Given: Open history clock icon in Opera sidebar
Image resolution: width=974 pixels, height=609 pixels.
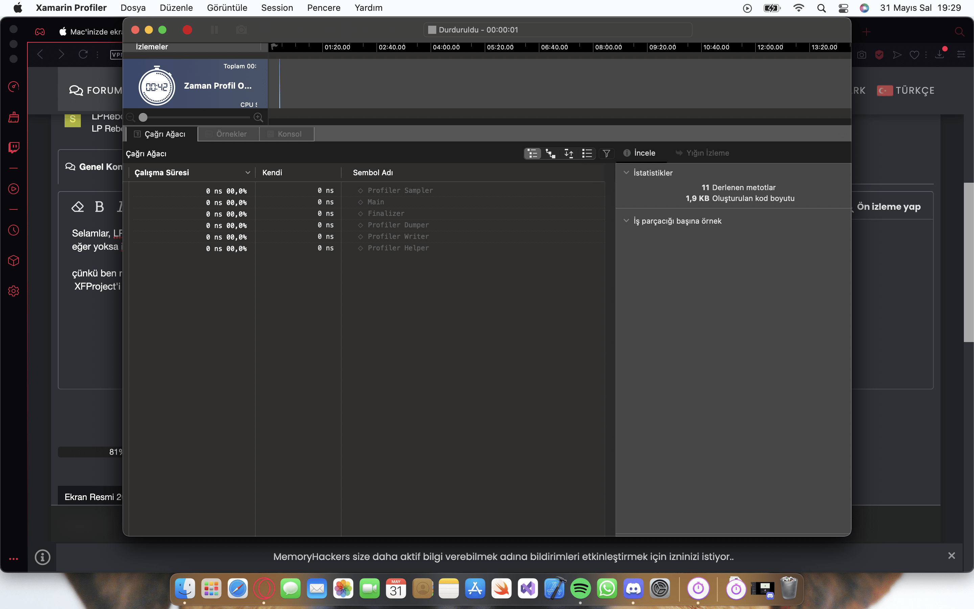Looking at the screenshot, I should (x=14, y=230).
